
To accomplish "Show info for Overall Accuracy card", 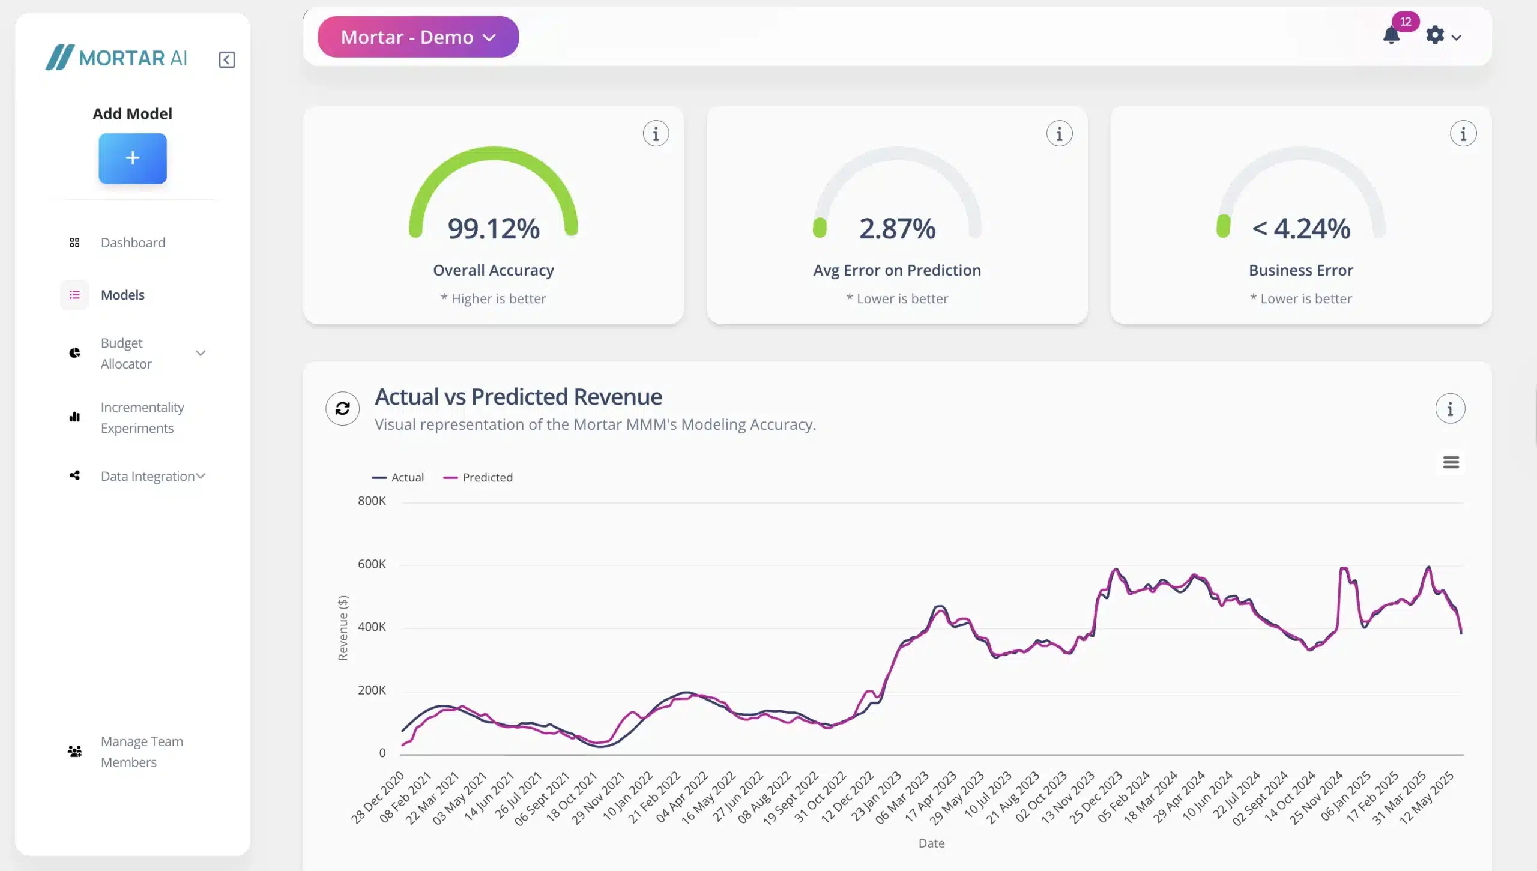I will pos(656,134).
